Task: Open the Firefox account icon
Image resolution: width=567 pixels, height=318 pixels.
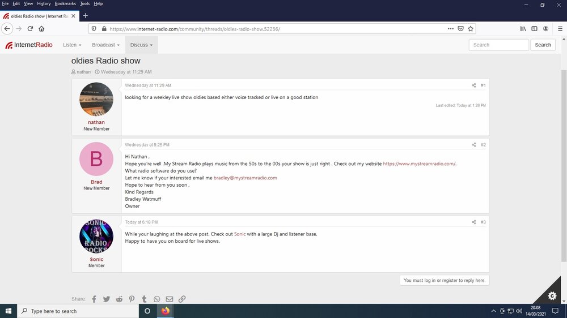Action: (x=545, y=29)
